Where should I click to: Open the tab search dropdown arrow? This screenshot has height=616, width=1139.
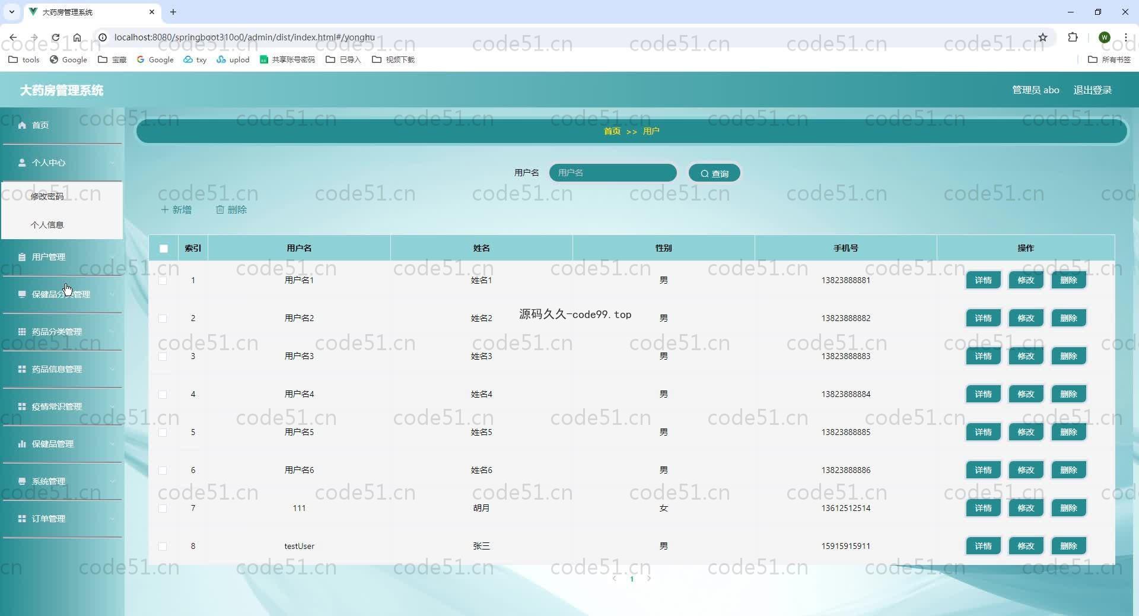11,12
